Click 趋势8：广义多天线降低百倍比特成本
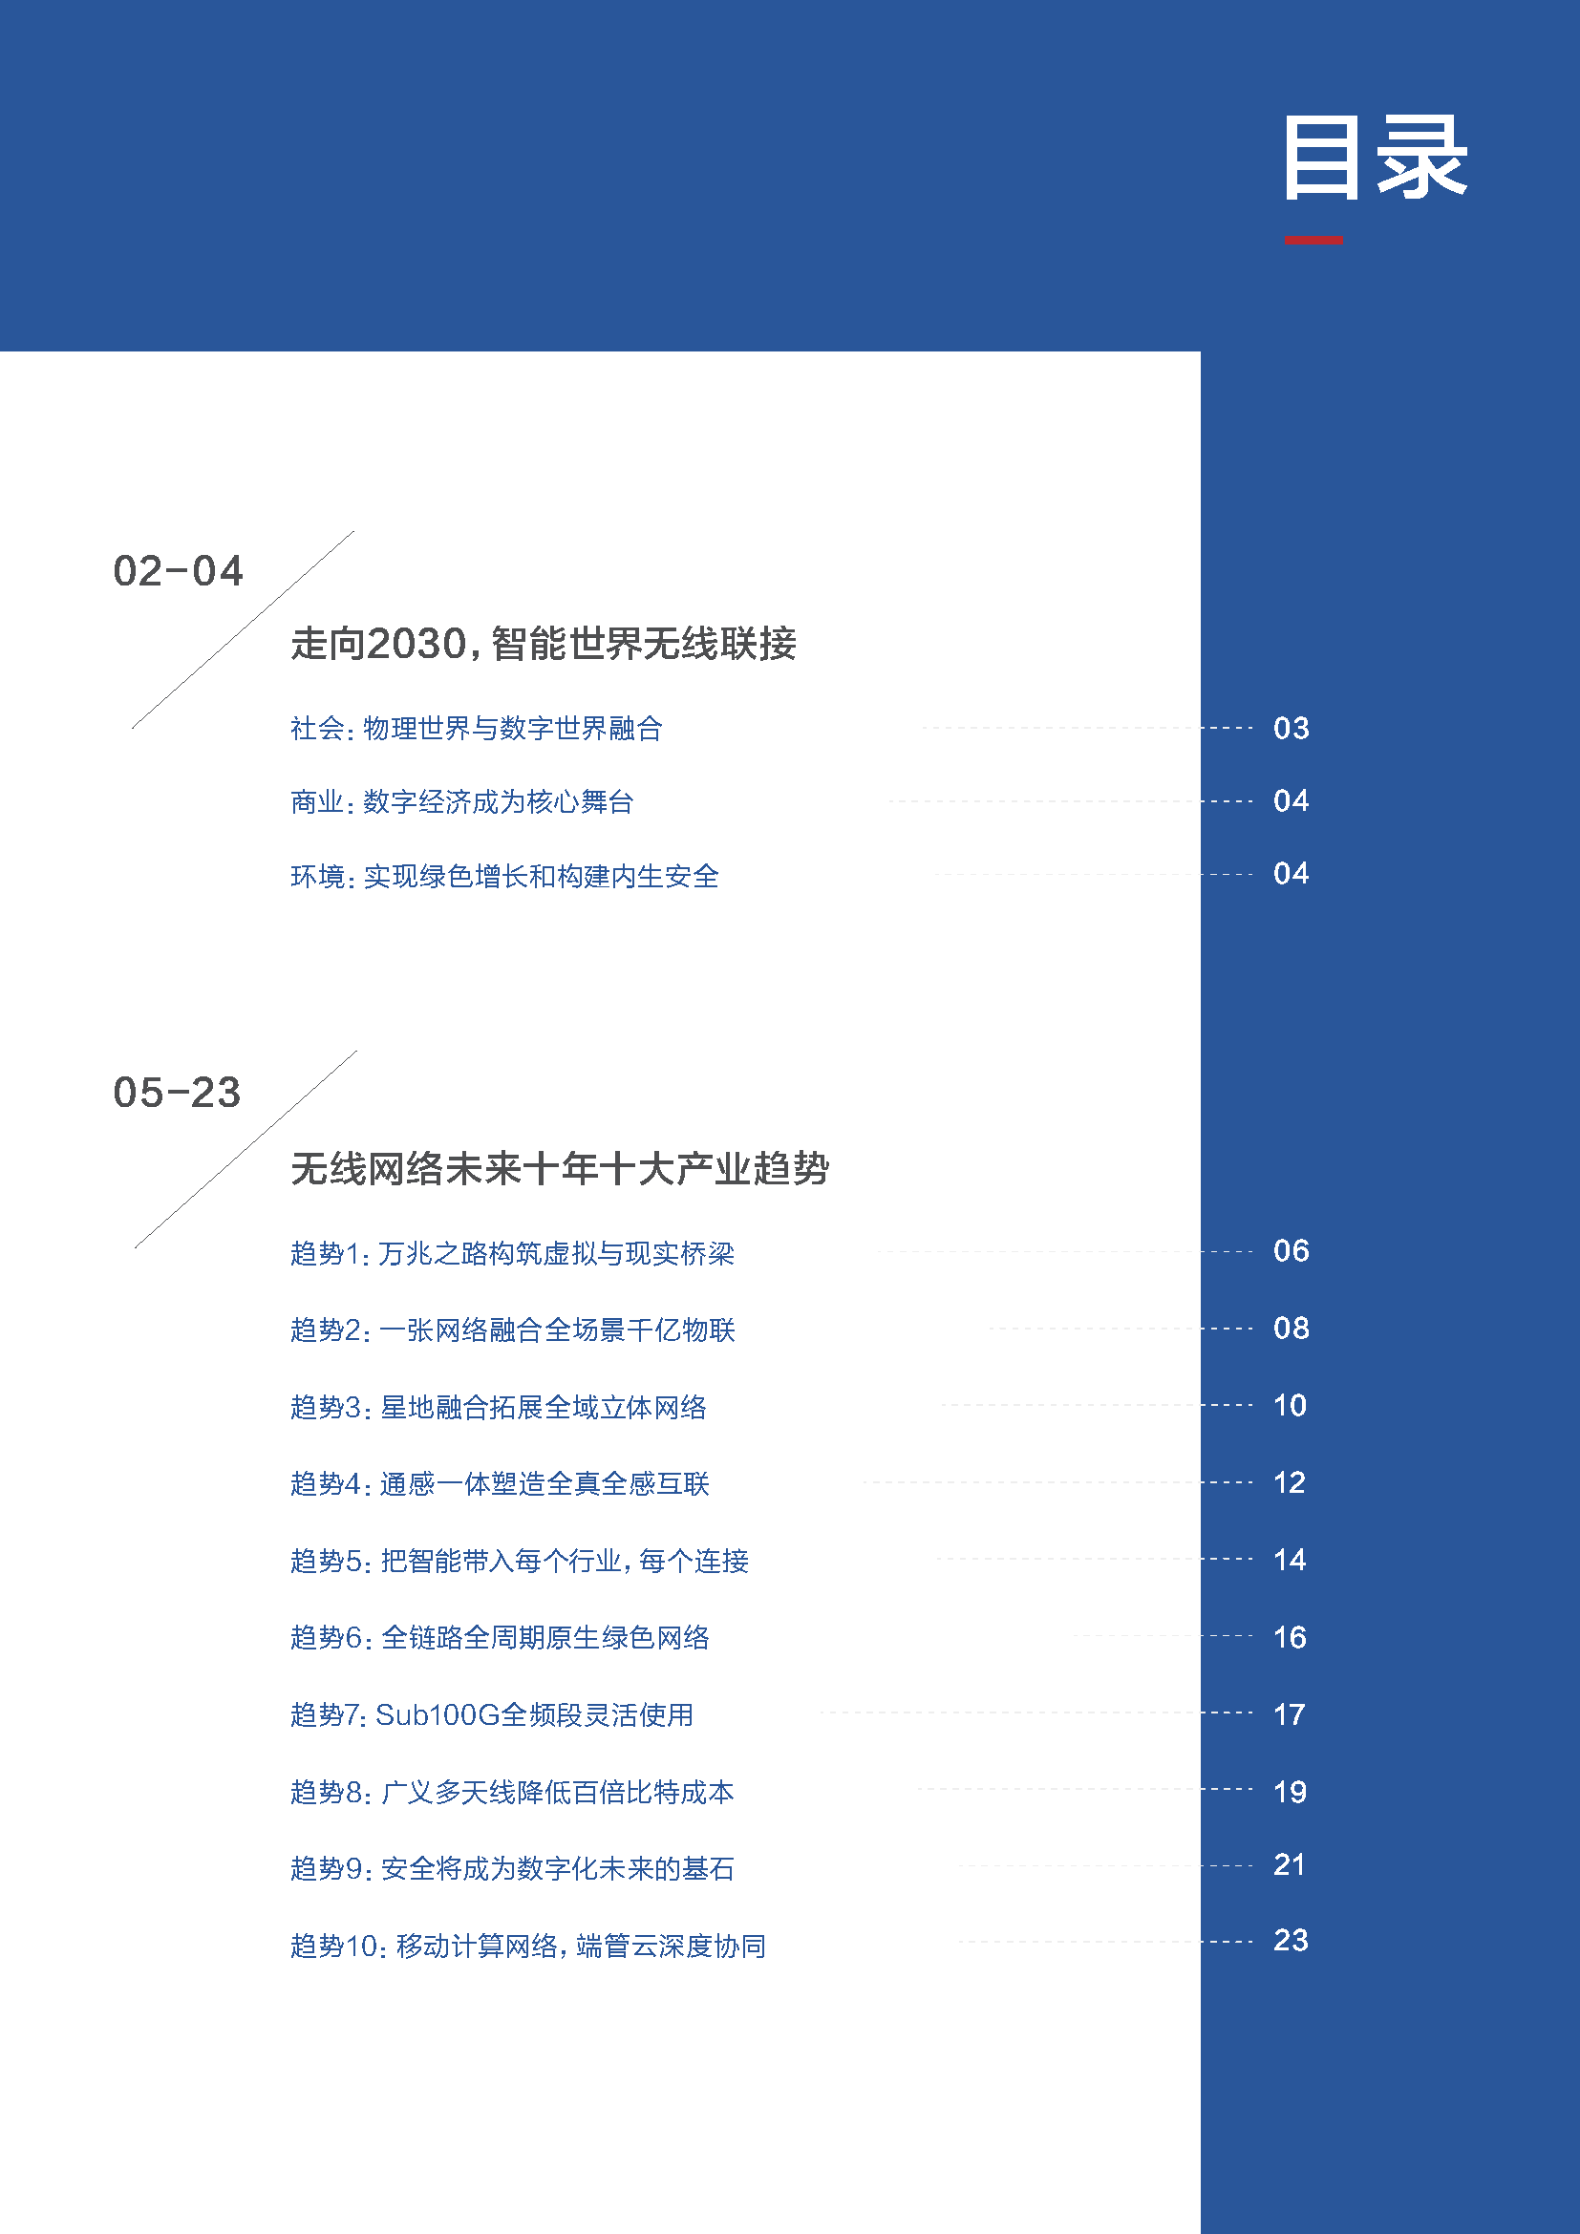 [514, 1794]
